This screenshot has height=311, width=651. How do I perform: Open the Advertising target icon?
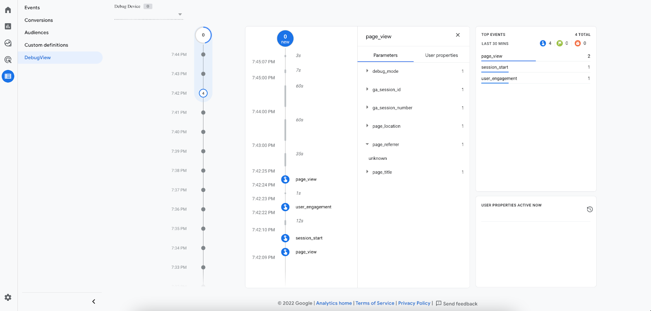[8, 60]
